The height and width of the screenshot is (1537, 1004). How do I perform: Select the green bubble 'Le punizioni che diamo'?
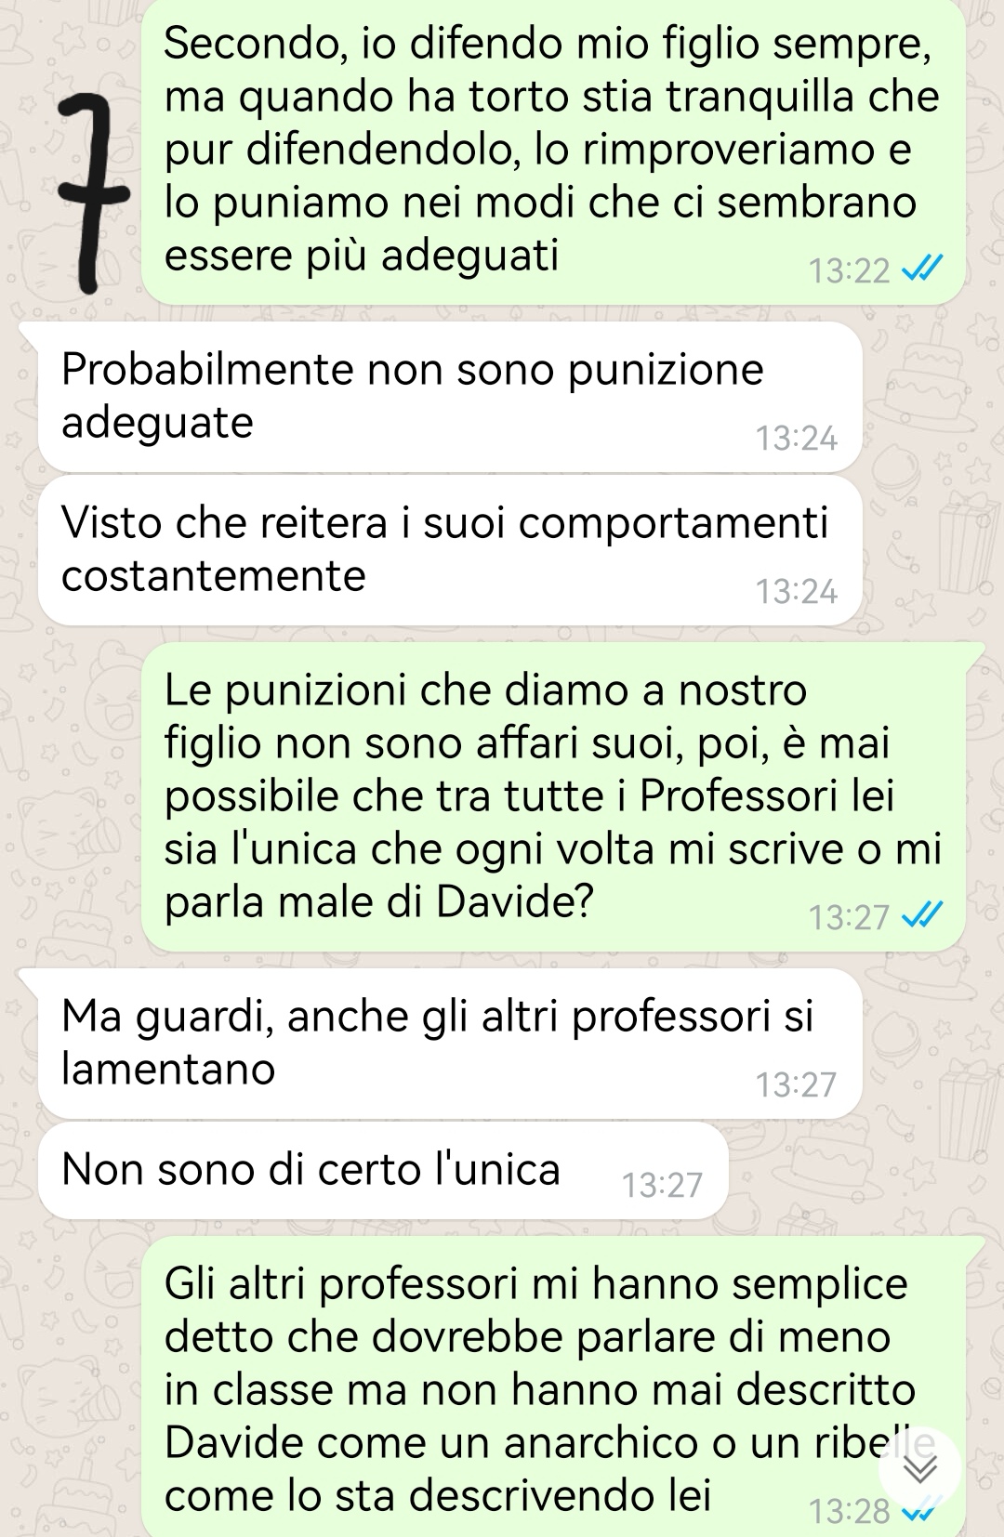coord(553,796)
